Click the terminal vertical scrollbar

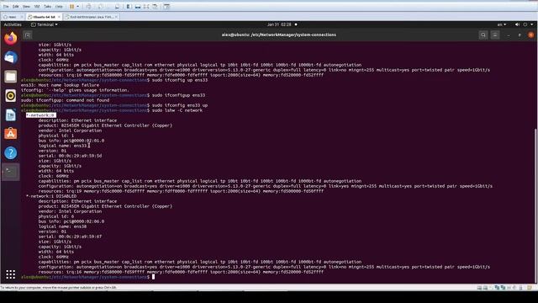535,205
